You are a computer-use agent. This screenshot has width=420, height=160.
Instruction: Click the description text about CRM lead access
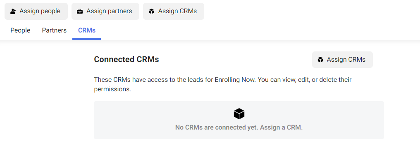(x=222, y=84)
